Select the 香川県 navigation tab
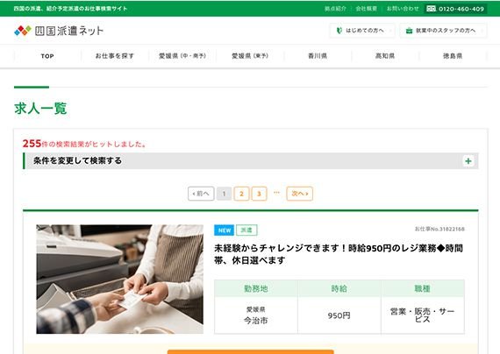 tap(318, 56)
